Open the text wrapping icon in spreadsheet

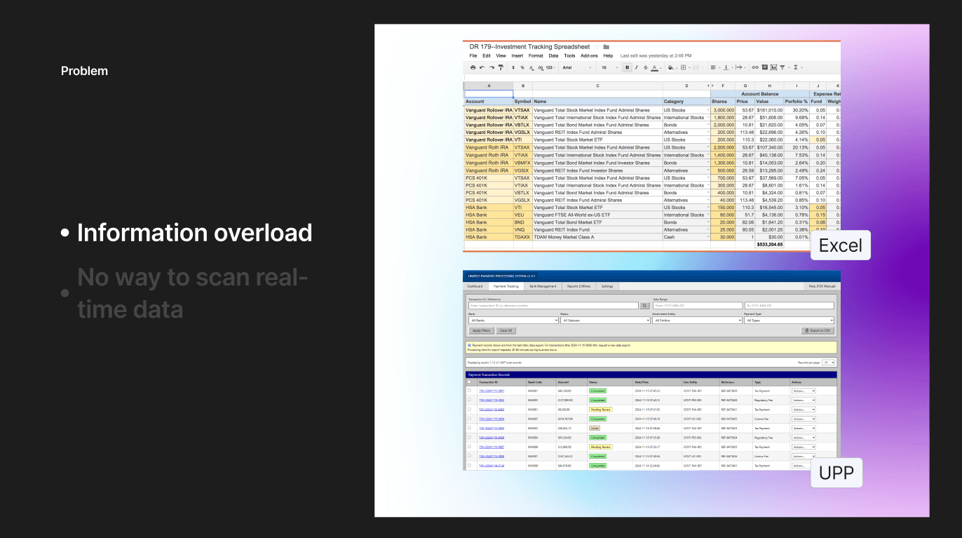pyautogui.click(x=739, y=67)
